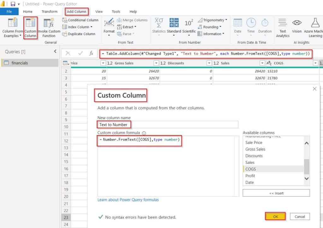
Task: Click Duplicate Column in ribbon
Action: coord(79,34)
